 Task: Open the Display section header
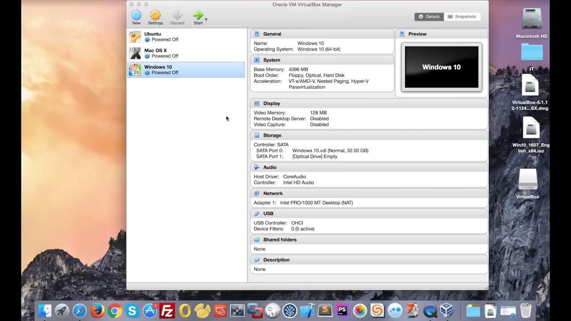tap(369, 103)
